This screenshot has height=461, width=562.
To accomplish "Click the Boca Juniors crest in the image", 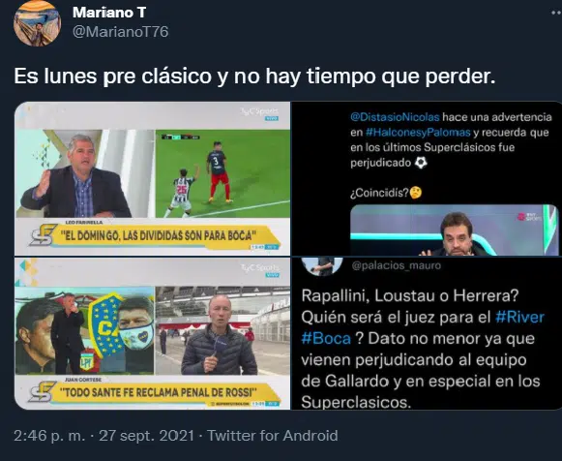I will coord(104,325).
